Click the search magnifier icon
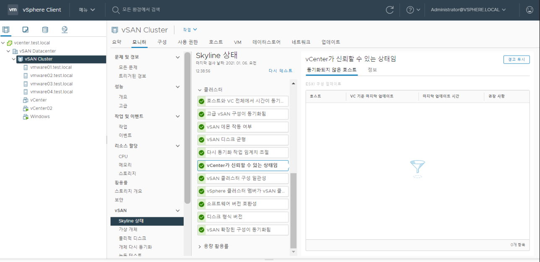Image resolution: width=540 pixels, height=262 pixels. tap(116, 10)
